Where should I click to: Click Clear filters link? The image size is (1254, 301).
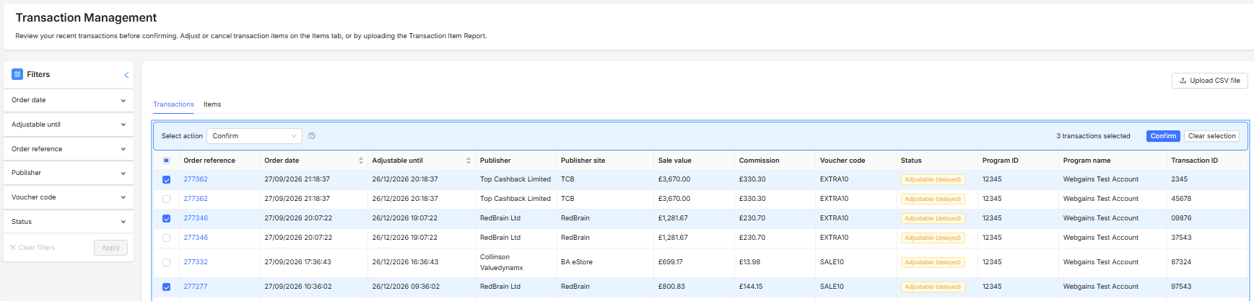(32, 248)
